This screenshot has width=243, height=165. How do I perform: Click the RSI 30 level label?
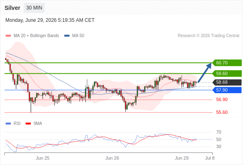pyautogui.click(x=219, y=146)
